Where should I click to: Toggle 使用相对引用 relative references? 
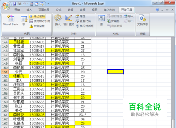(40, 21)
